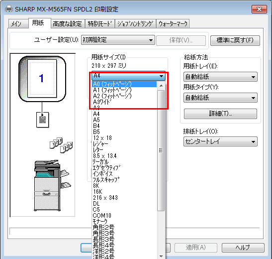Image resolution: width=272 pixels, height=259 pixels.
Task: Click the printer machine image
Action: tap(52, 185)
